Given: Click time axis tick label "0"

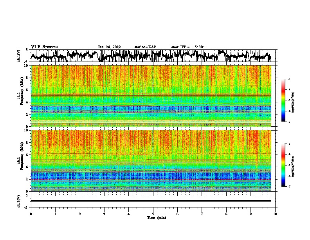Looking at the screenshot, I should 31,214.
